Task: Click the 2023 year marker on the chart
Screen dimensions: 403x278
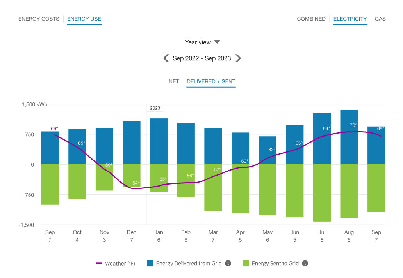Action: (x=155, y=108)
